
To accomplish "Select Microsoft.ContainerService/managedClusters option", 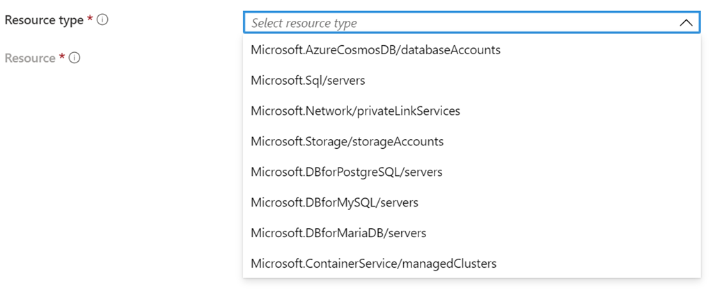I will click(373, 264).
